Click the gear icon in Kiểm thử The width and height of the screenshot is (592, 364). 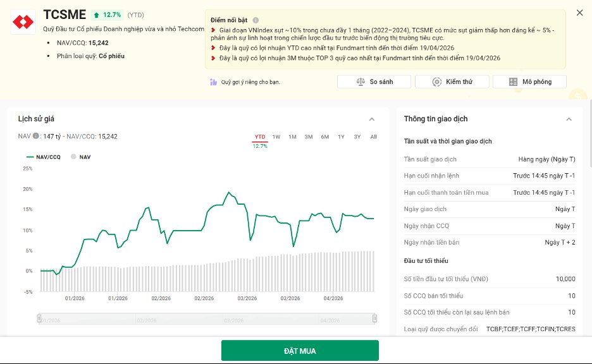[x=437, y=82]
